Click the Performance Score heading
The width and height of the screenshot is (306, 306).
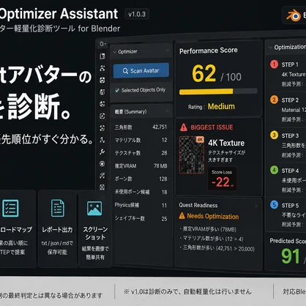209,51
